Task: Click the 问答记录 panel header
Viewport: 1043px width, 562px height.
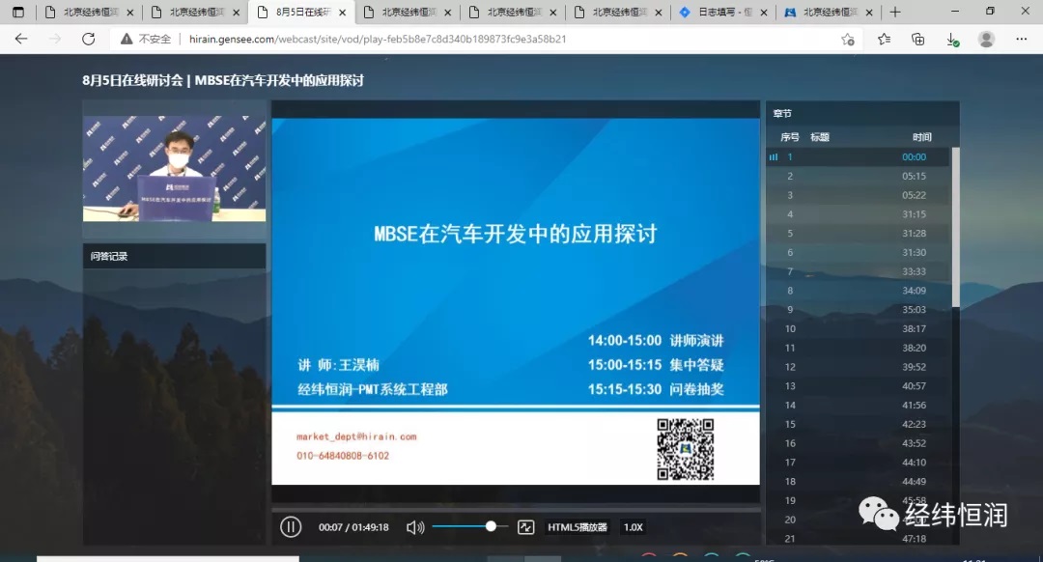Action: click(174, 256)
